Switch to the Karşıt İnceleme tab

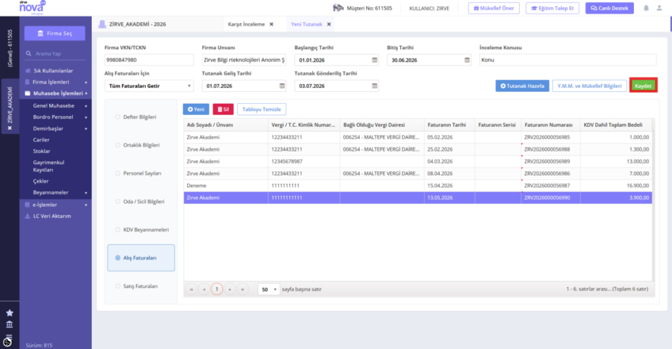pyautogui.click(x=247, y=24)
